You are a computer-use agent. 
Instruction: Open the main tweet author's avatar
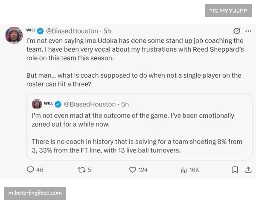coord(14,35)
